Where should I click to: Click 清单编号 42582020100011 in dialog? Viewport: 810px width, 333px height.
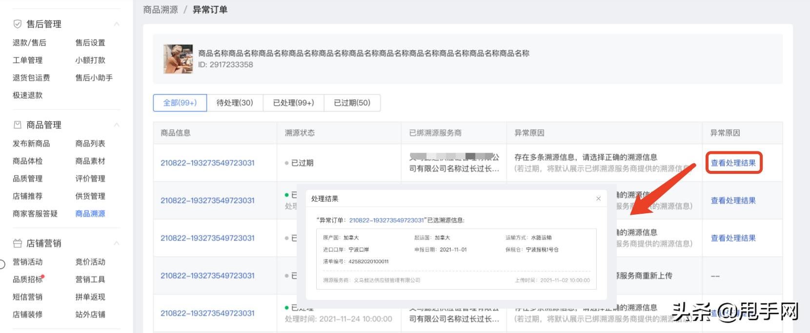click(x=356, y=261)
